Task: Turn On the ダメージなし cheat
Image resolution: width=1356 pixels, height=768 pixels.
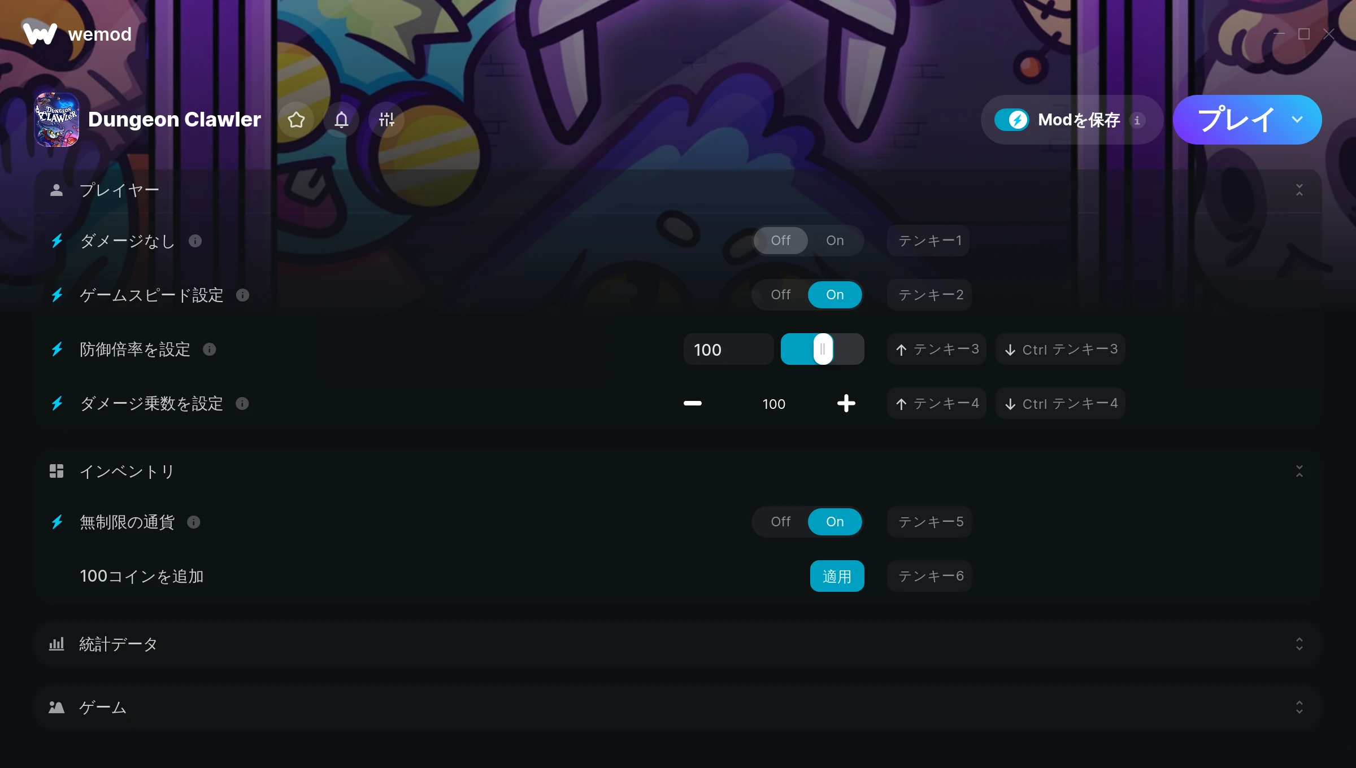Action: tap(835, 241)
